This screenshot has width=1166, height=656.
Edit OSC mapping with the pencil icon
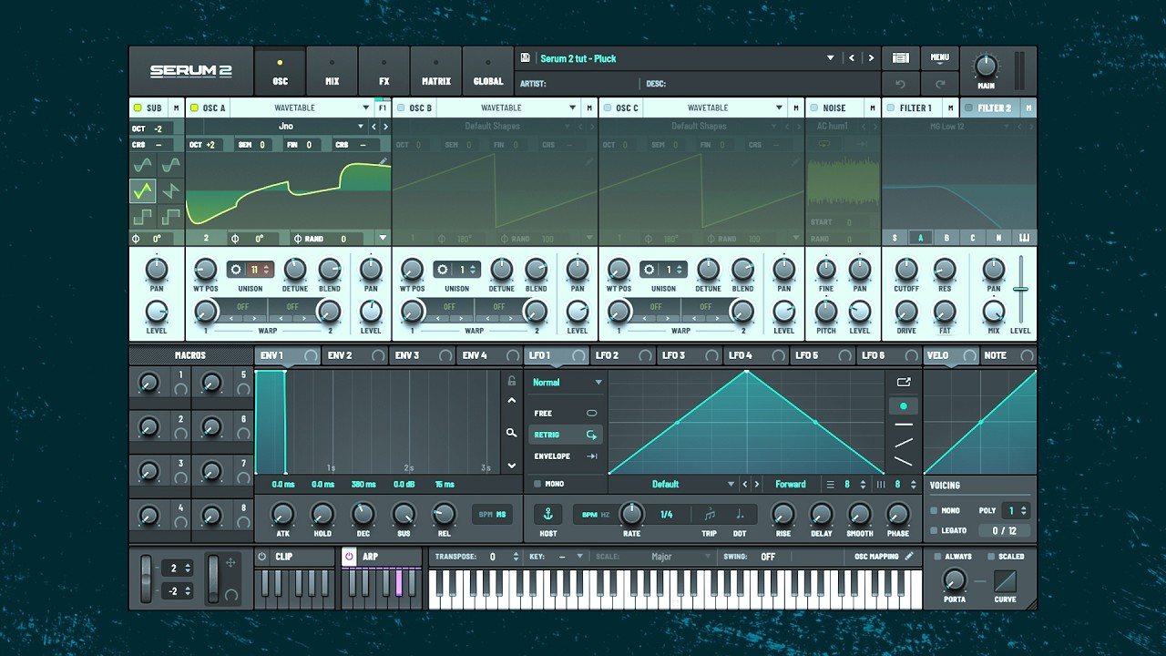point(908,556)
